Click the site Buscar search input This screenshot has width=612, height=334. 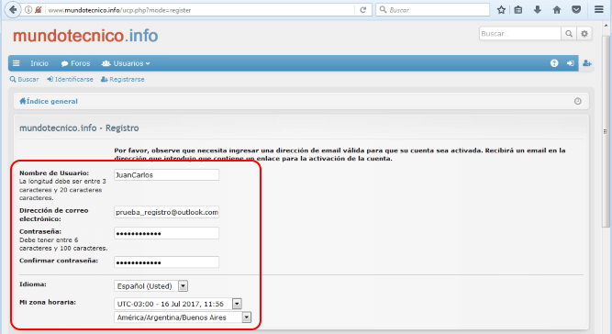520,34
